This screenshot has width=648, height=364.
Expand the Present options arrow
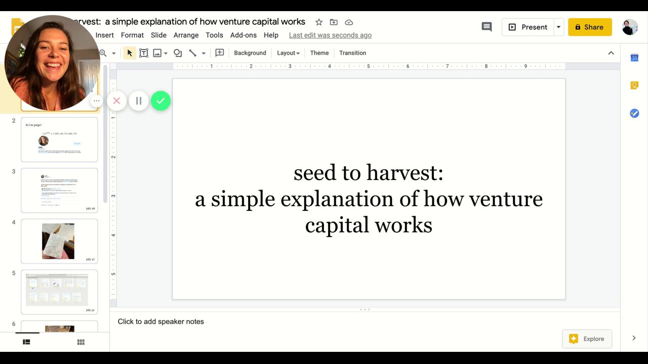click(x=558, y=27)
